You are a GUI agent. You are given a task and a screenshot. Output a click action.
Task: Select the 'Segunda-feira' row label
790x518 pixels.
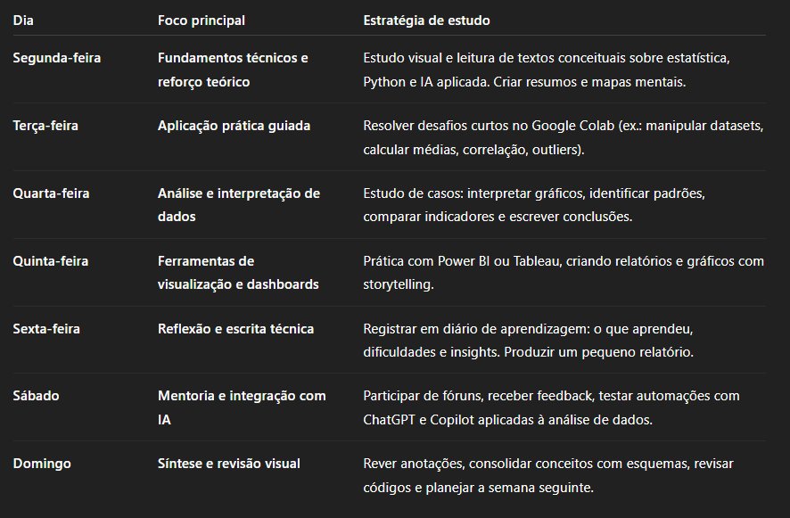(x=56, y=58)
